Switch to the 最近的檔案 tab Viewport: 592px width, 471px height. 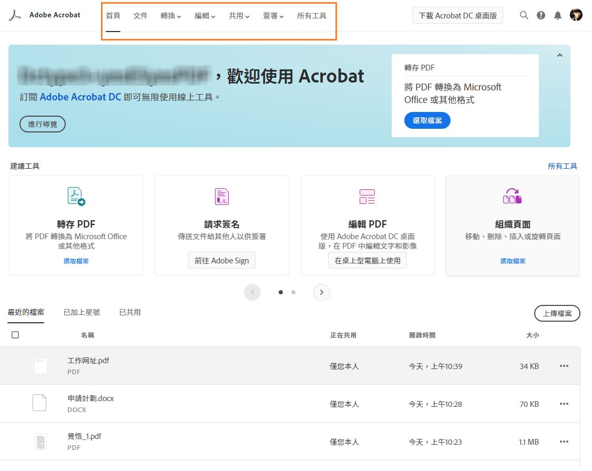click(26, 312)
